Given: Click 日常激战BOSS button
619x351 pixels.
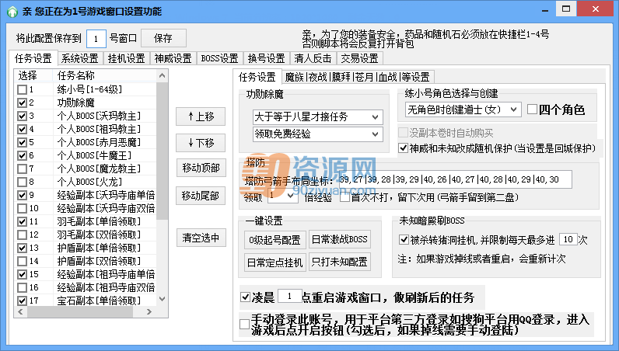Looking at the screenshot, I should tap(340, 239).
